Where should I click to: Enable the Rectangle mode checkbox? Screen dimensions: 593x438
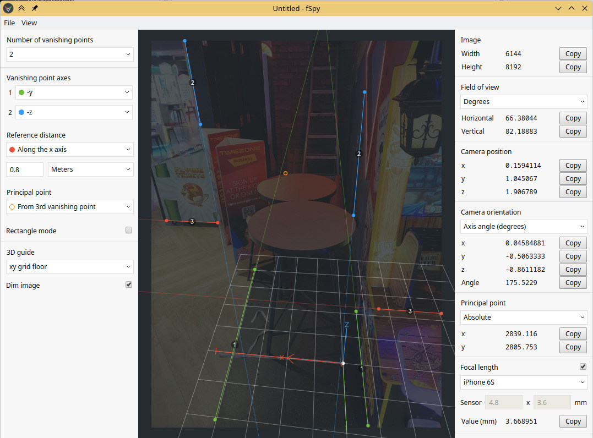[x=129, y=230]
